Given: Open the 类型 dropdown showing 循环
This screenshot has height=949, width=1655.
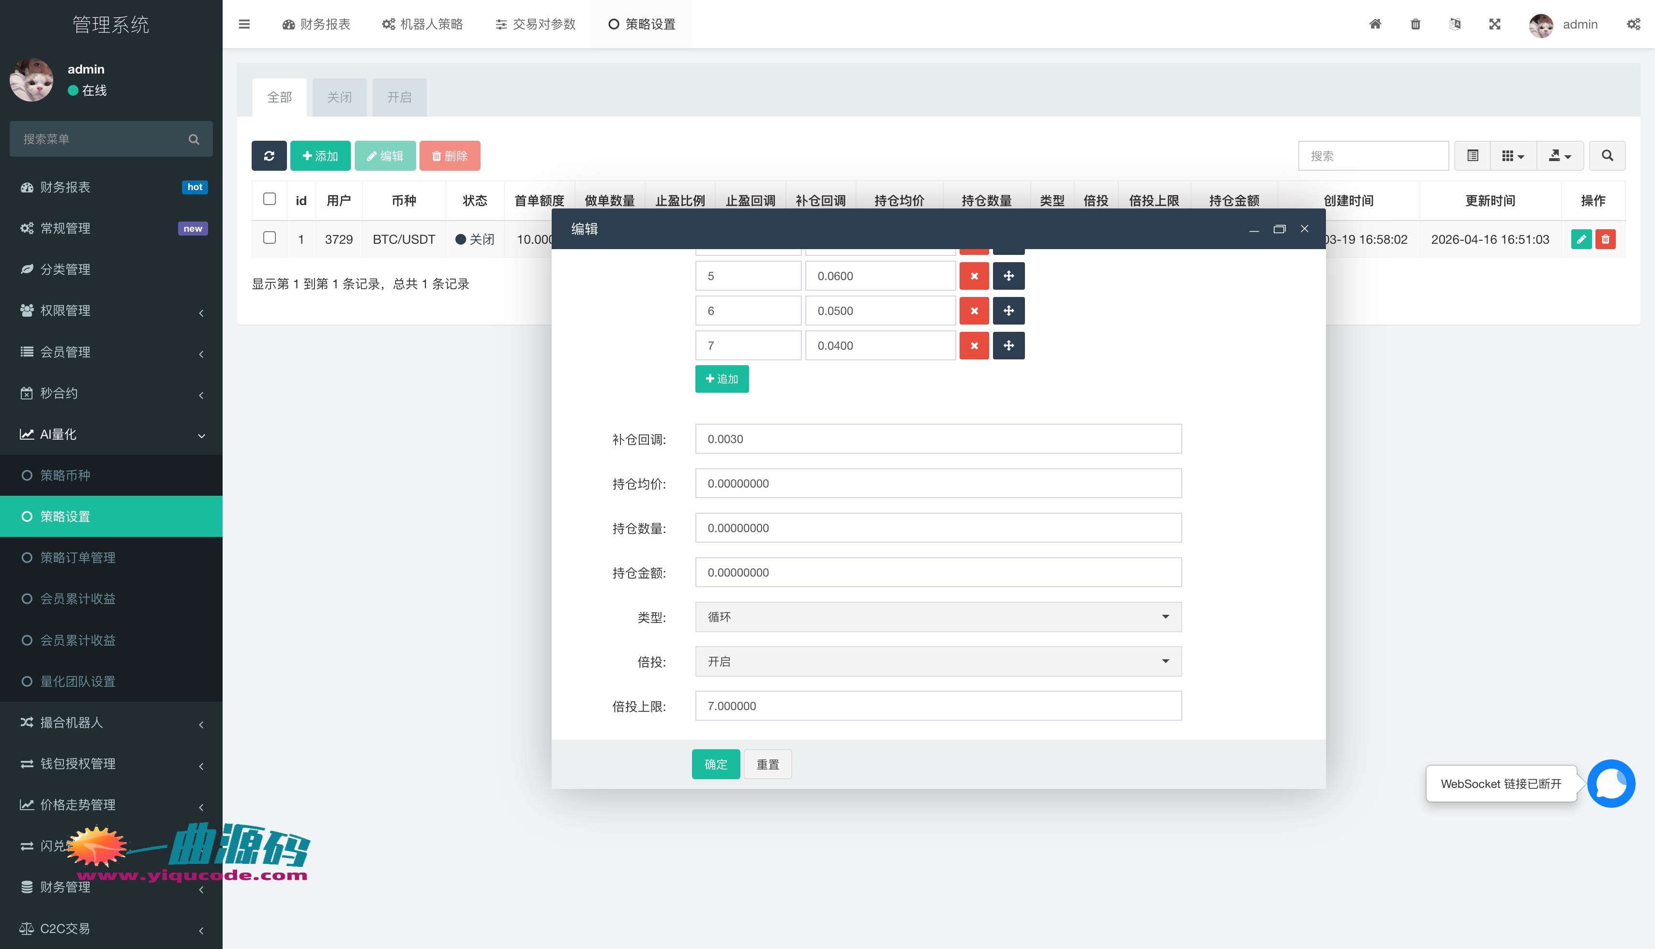Looking at the screenshot, I should pyautogui.click(x=938, y=617).
